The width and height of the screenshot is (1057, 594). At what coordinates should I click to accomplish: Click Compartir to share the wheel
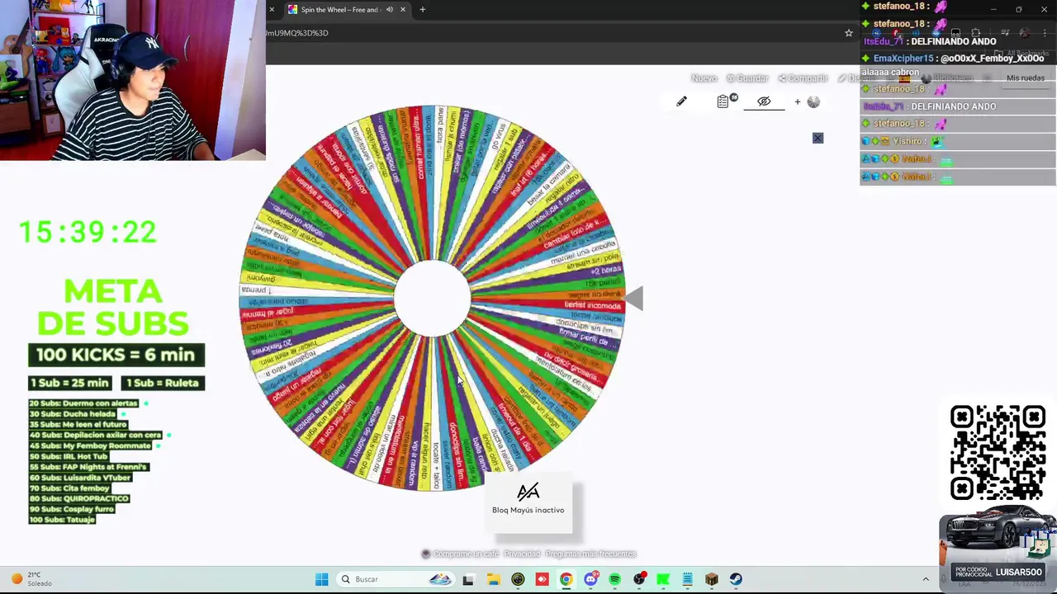803,78
